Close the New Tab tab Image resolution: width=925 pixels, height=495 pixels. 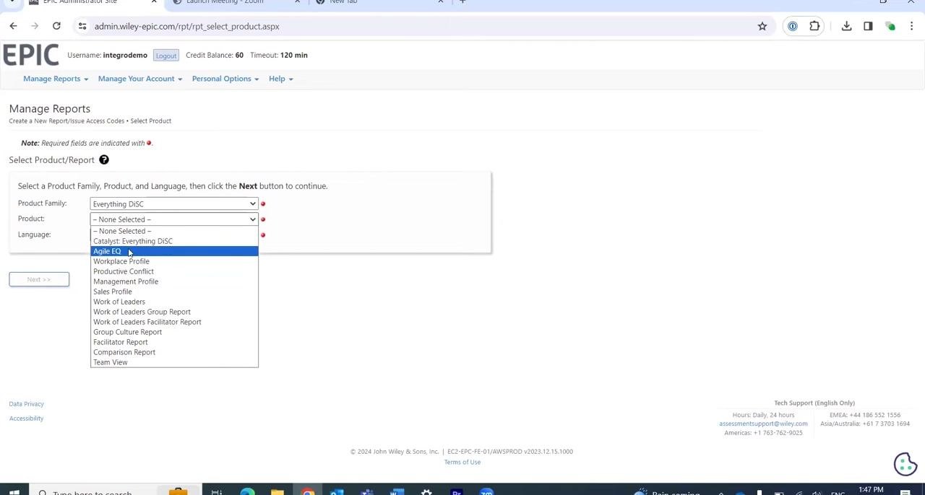tap(440, 2)
